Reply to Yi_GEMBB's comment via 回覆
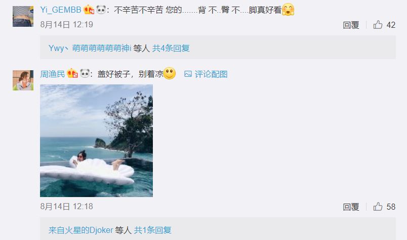This screenshot has width=407, height=240. point(351,25)
